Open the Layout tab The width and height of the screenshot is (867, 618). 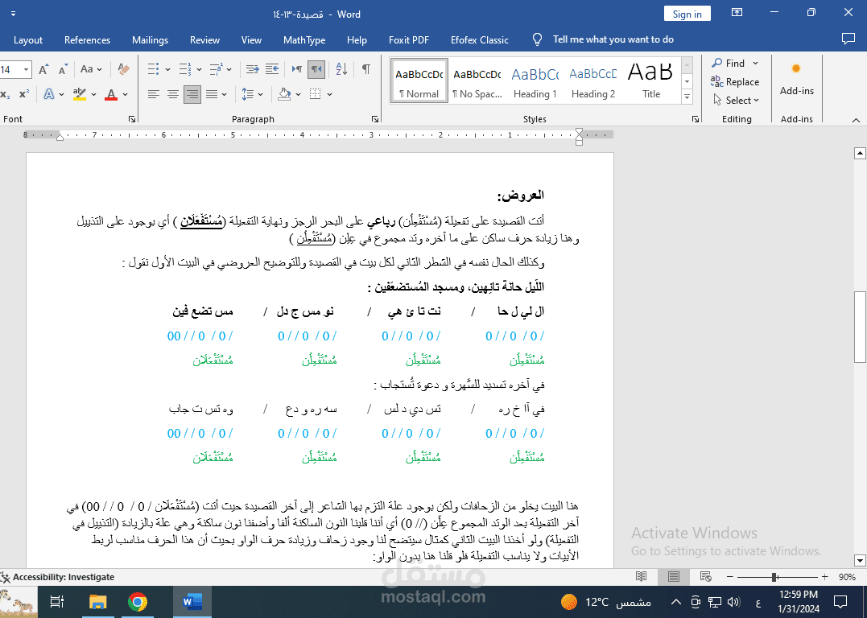pos(28,39)
